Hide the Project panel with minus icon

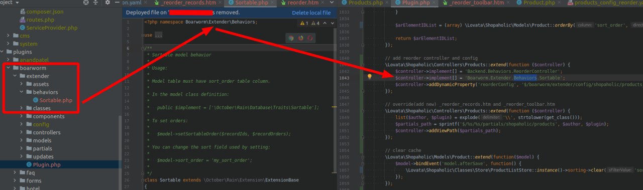coord(117,3)
